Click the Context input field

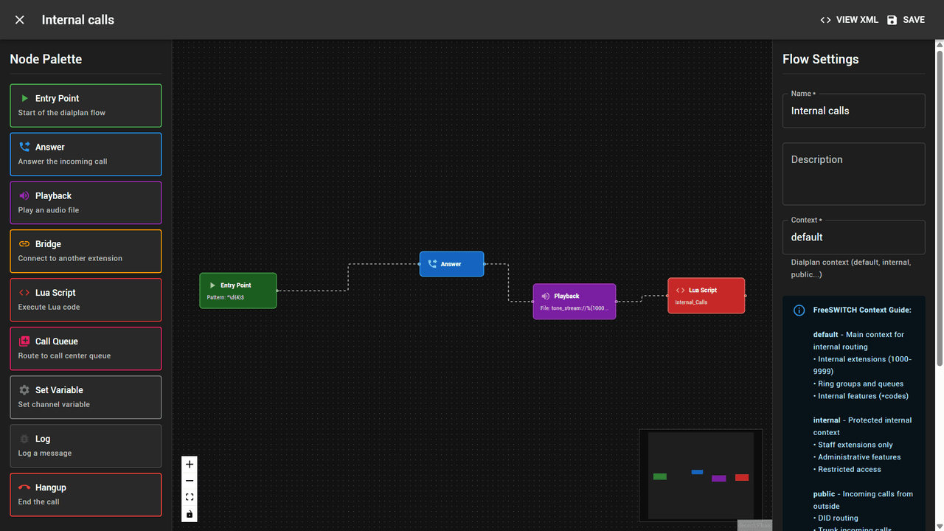pos(853,237)
